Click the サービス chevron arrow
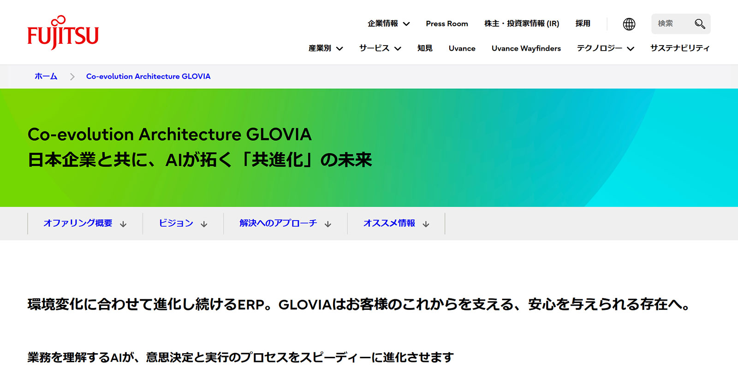The image size is (738, 373). click(398, 49)
